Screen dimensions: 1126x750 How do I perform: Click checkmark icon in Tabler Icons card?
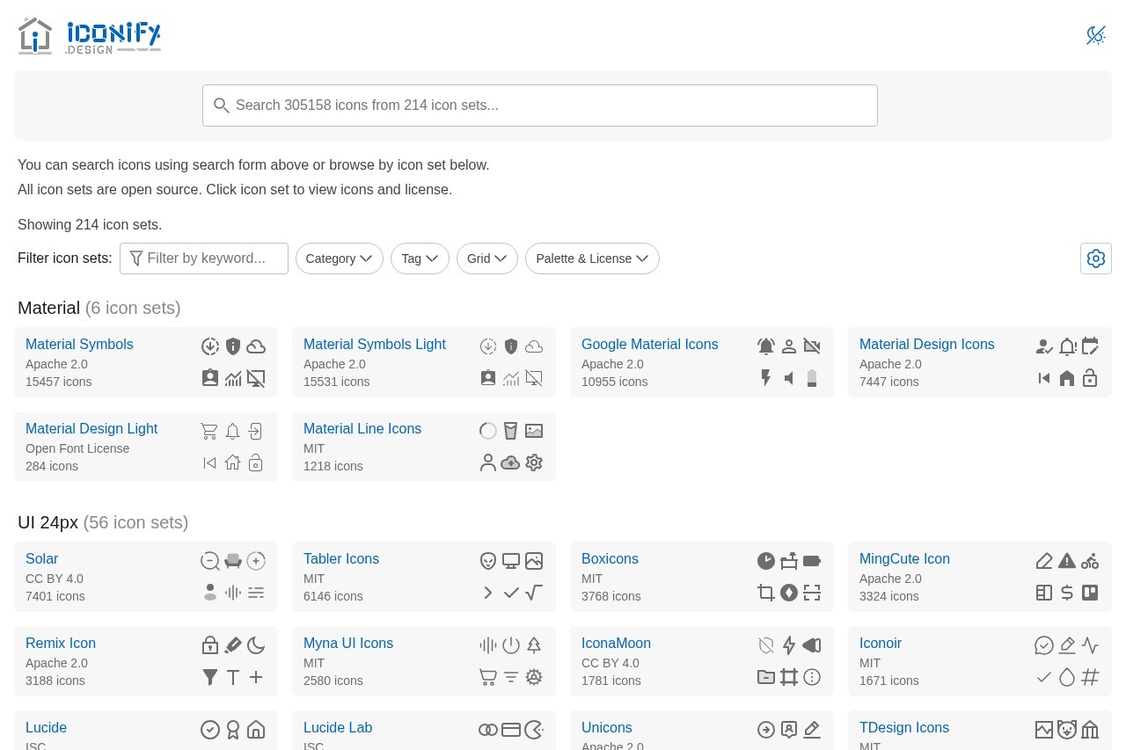pyautogui.click(x=511, y=593)
